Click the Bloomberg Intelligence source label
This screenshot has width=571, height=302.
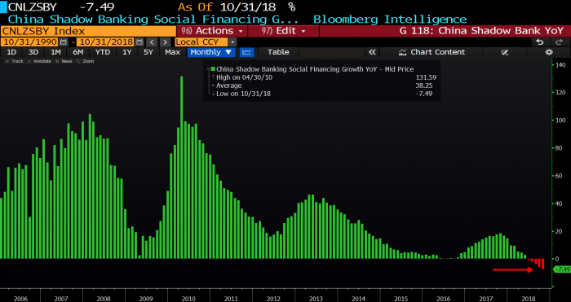click(390, 19)
